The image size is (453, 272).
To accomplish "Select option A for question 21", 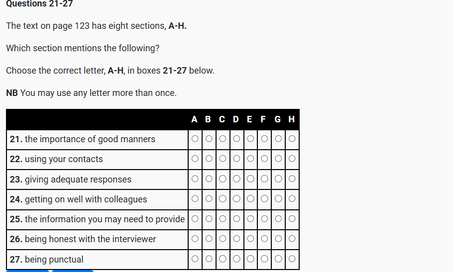I will pos(195,139).
